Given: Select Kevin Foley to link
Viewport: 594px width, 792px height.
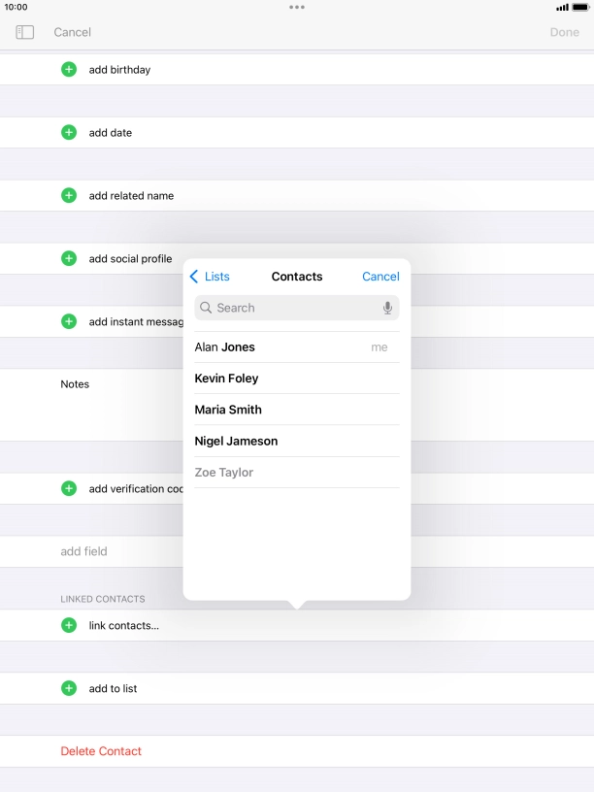Looking at the screenshot, I should pyautogui.click(x=226, y=379).
